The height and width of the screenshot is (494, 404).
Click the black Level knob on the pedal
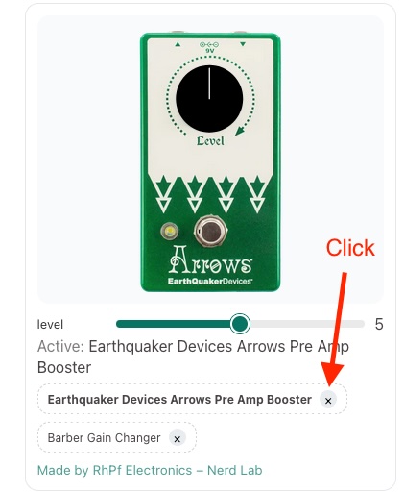209,99
